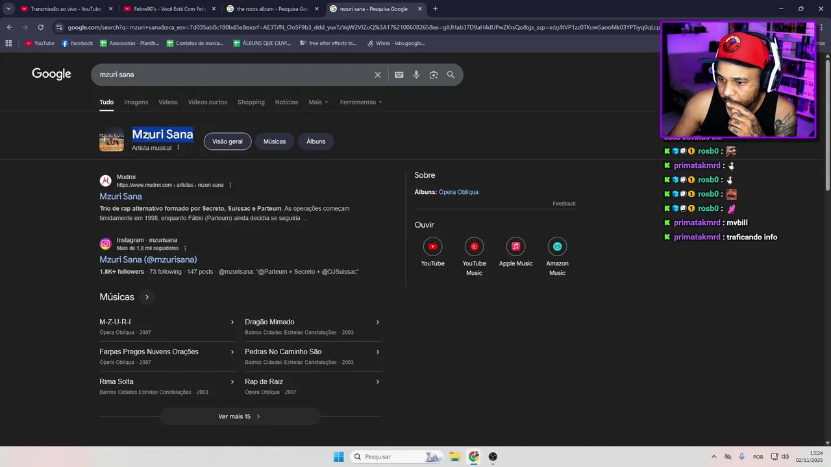Image resolution: width=831 pixels, height=467 pixels.
Task: Open YouTube listen option icon
Action: click(x=432, y=246)
